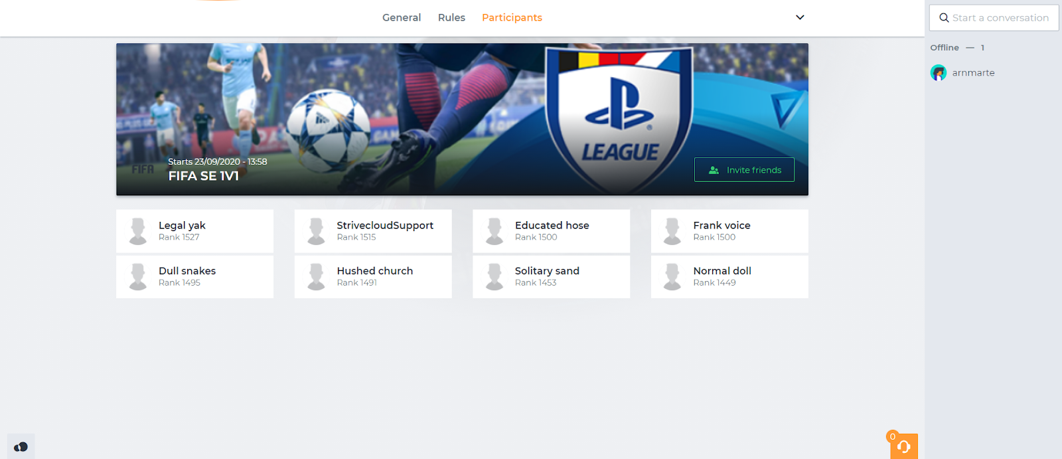The width and height of the screenshot is (1062, 459).
Task: Click the magnifier icon in conversation search
Action: (944, 18)
